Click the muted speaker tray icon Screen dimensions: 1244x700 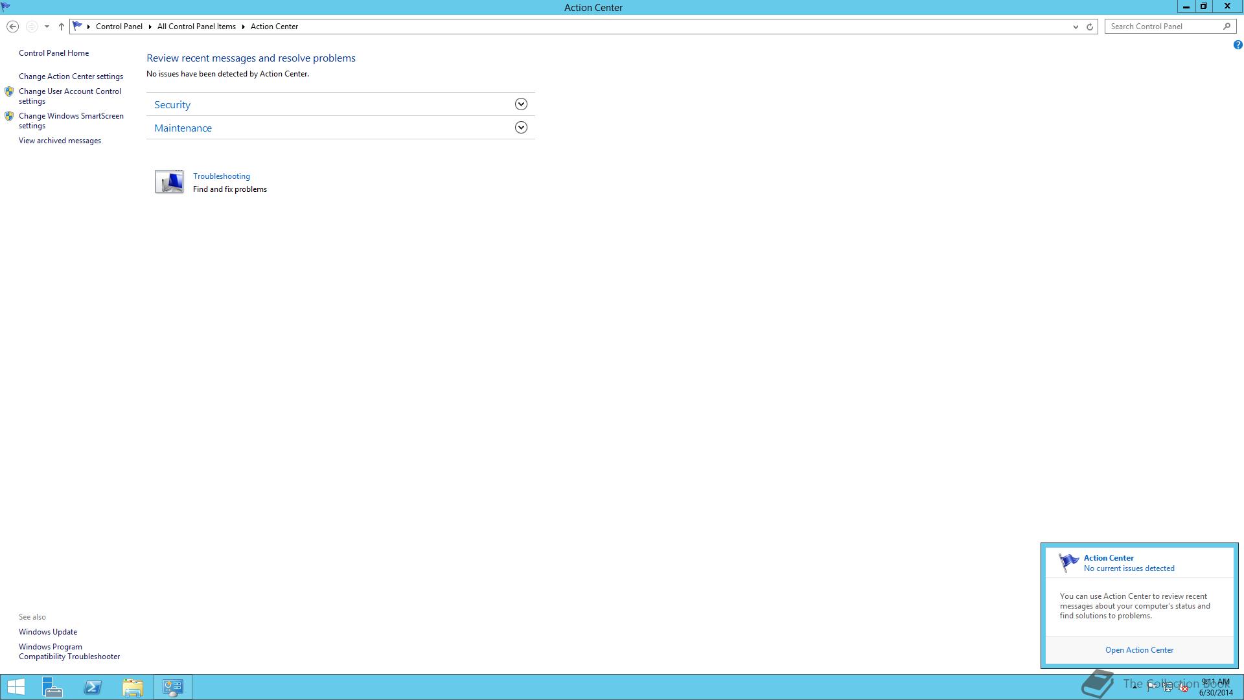1183,687
